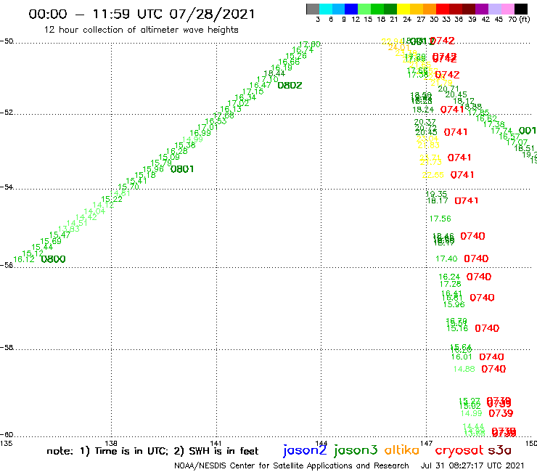The height and width of the screenshot is (472, 537).
Task: Click the 17.56 wave height value
Action: [x=440, y=219]
